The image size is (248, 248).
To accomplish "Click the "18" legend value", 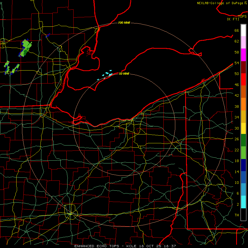I will click(237, 161).
